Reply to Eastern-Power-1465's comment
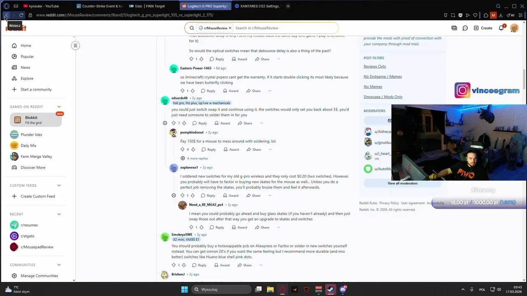527x296 pixels. pyautogui.click(x=208, y=91)
